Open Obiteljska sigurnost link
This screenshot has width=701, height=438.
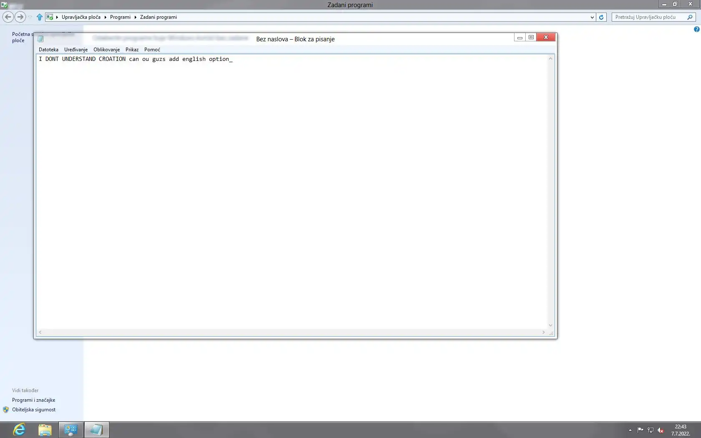(x=34, y=410)
